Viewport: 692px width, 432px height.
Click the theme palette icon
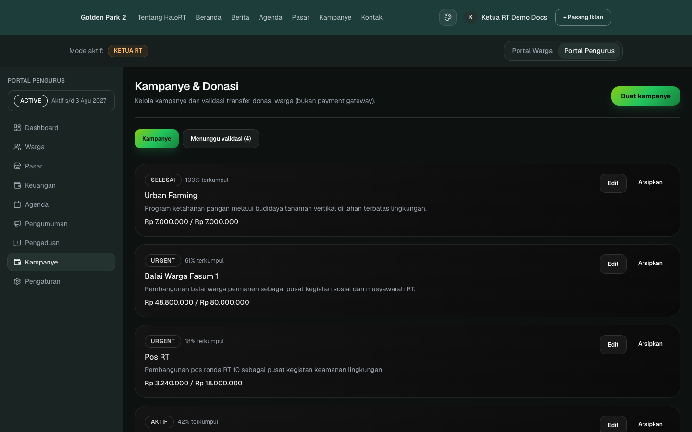[448, 17]
